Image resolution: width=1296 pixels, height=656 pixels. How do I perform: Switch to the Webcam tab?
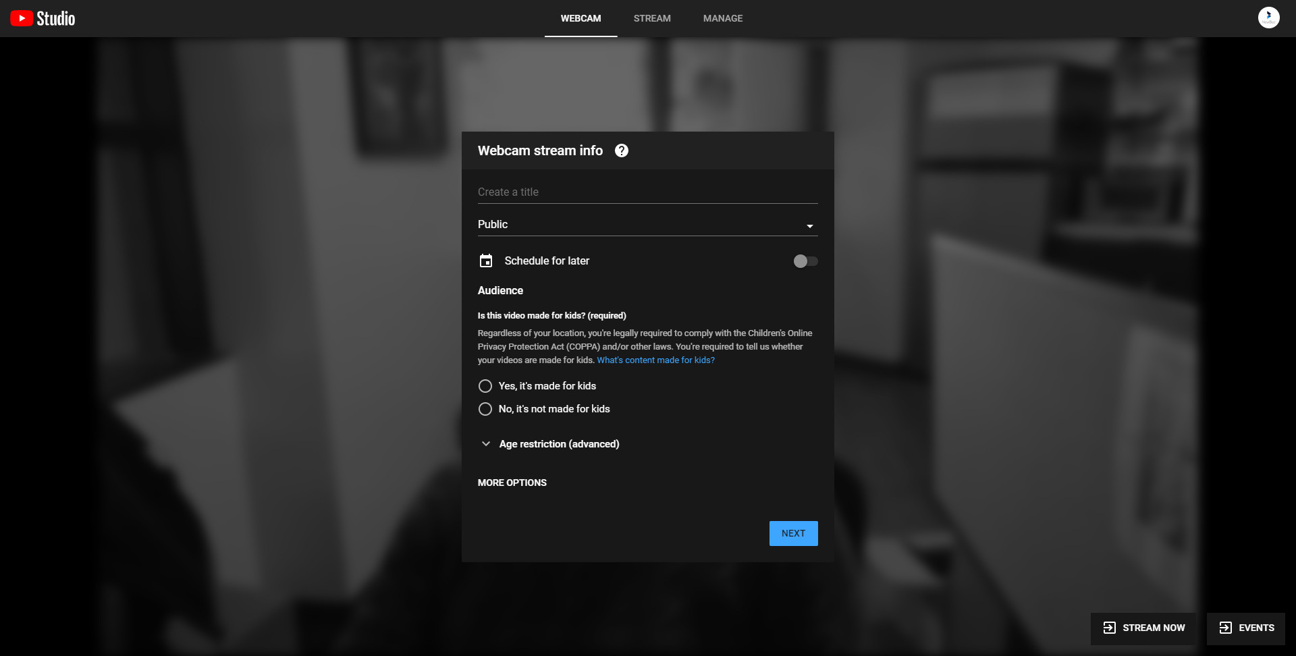click(x=580, y=18)
